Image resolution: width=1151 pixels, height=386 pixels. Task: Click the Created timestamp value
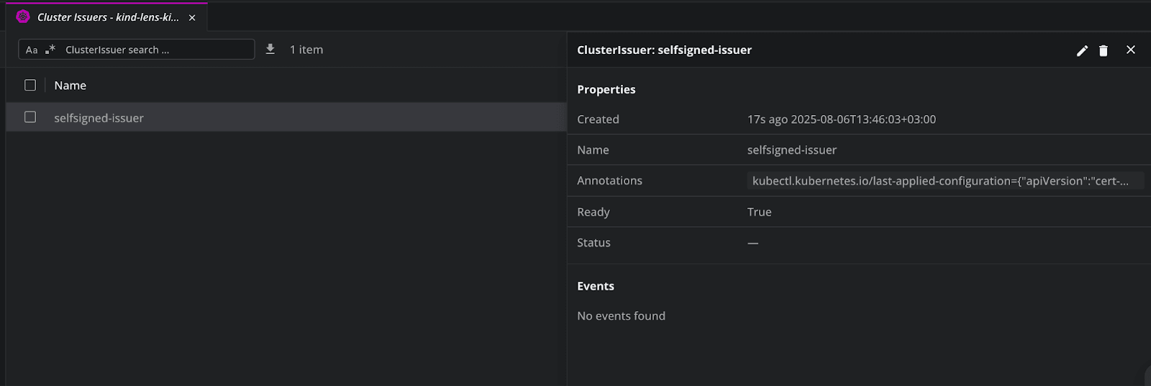[841, 119]
